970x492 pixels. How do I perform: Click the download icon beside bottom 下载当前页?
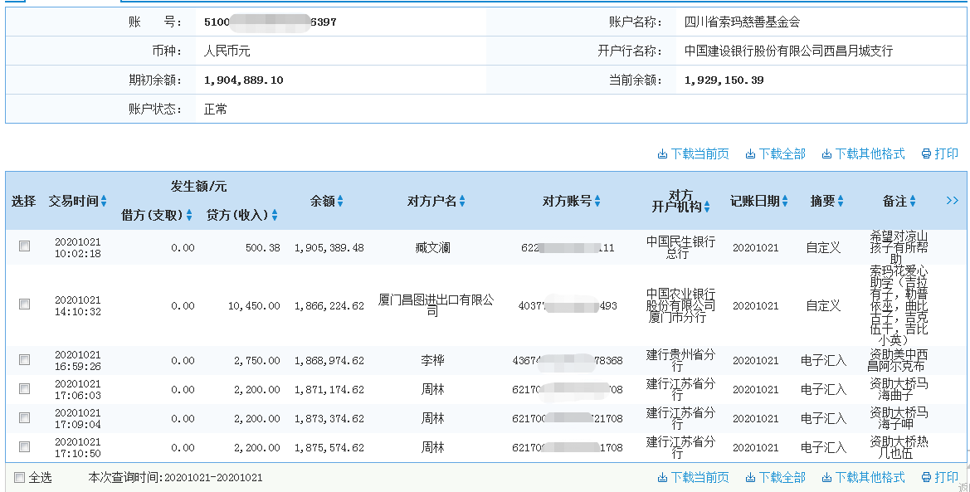pos(663,477)
